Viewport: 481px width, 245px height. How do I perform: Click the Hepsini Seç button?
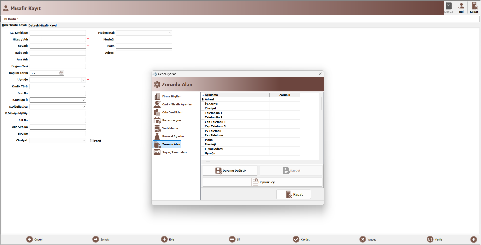point(262,182)
